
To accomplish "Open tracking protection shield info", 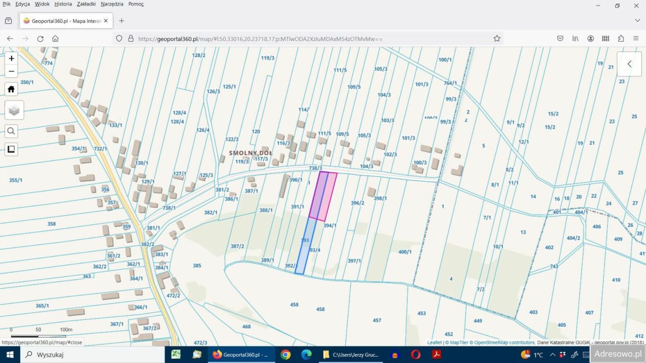I will click(119, 38).
